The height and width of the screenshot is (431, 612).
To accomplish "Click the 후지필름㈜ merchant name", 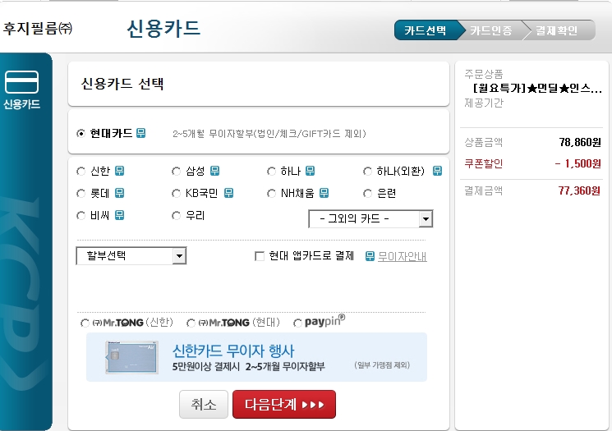I will (x=38, y=28).
